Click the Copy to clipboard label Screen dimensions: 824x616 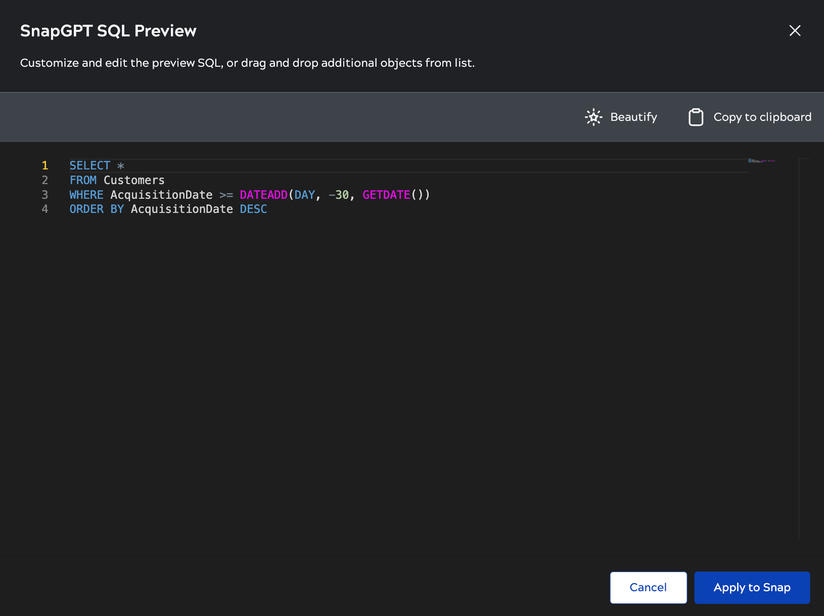click(762, 117)
